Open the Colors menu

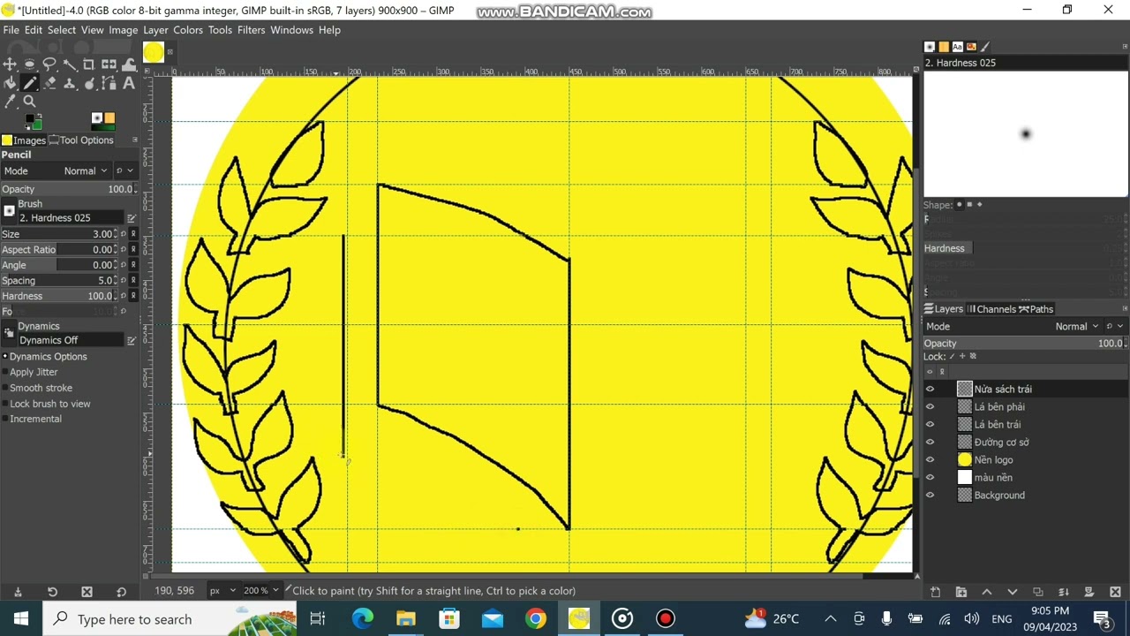[187, 30]
